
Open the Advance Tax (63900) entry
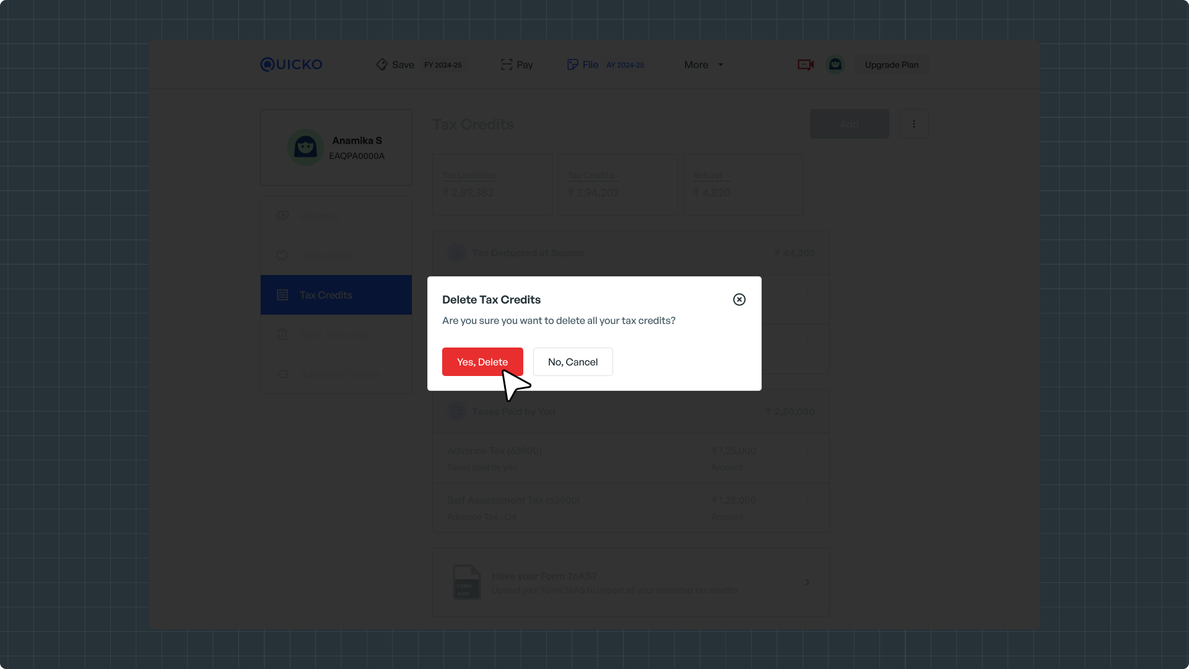[631, 458]
